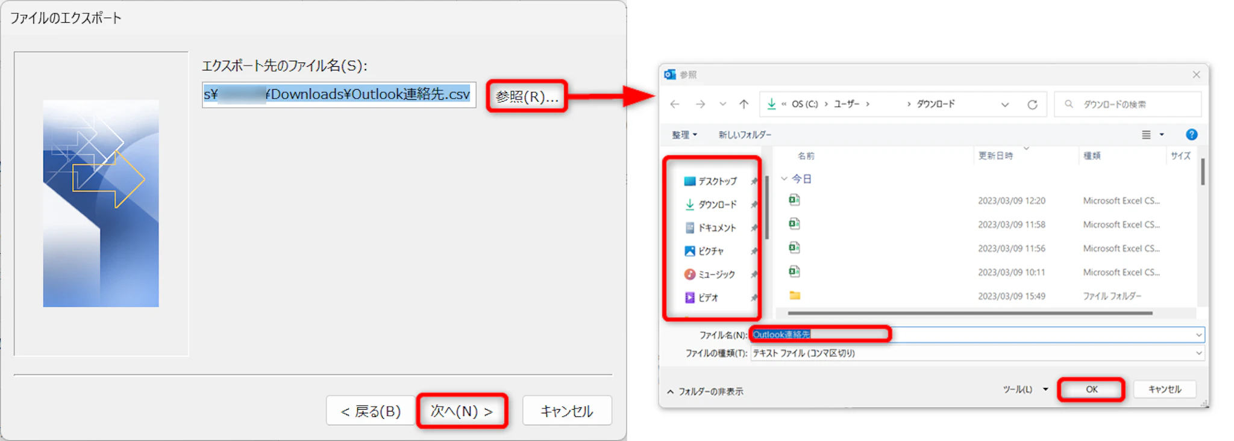Select Music folder in the sidebar
The height and width of the screenshot is (441, 1234).
716,274
